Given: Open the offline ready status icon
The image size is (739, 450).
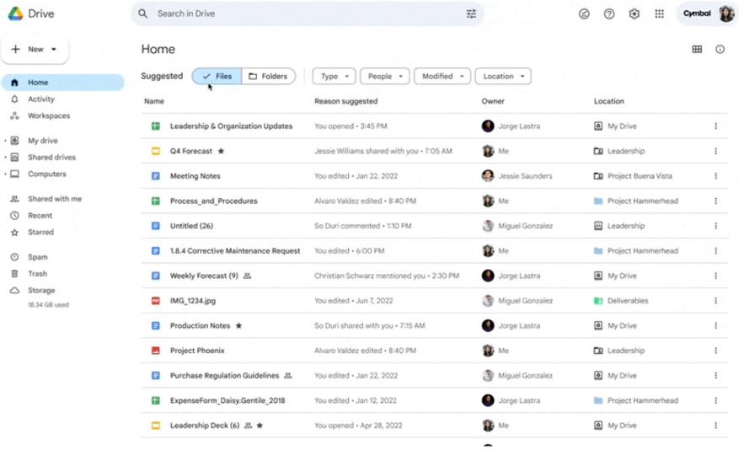Looking at the screenshot, I should pos(584,13).
